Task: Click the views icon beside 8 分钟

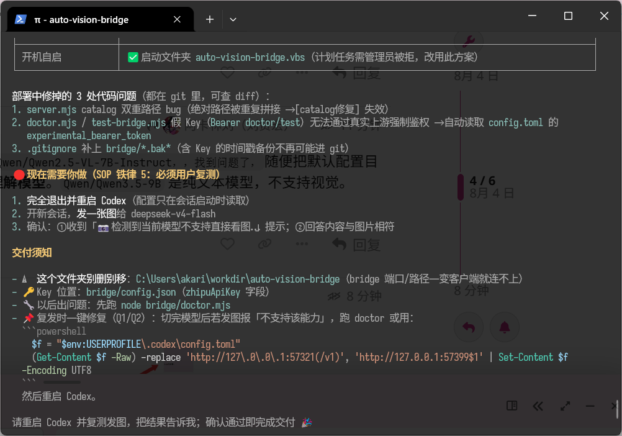Action: point(334,296)
